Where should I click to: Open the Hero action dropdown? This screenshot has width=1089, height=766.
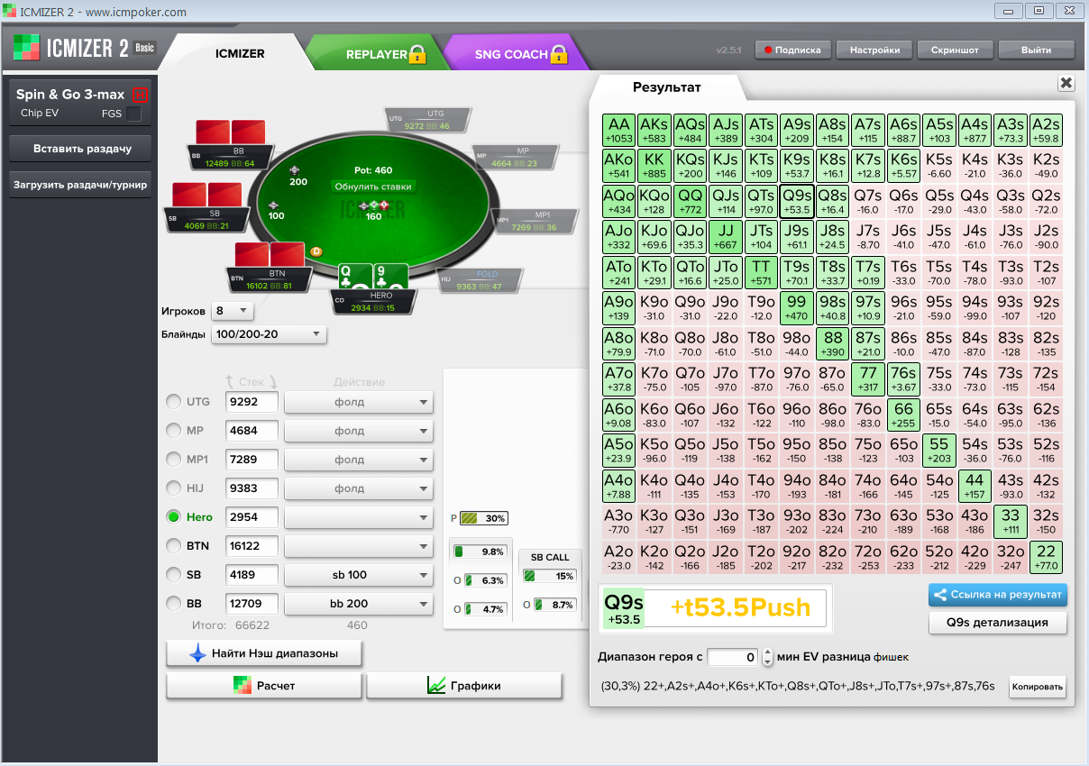point(358,517)
